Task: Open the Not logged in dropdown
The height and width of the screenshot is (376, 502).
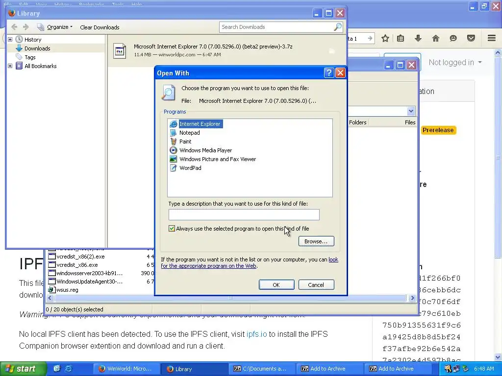Action: point(455,62)
